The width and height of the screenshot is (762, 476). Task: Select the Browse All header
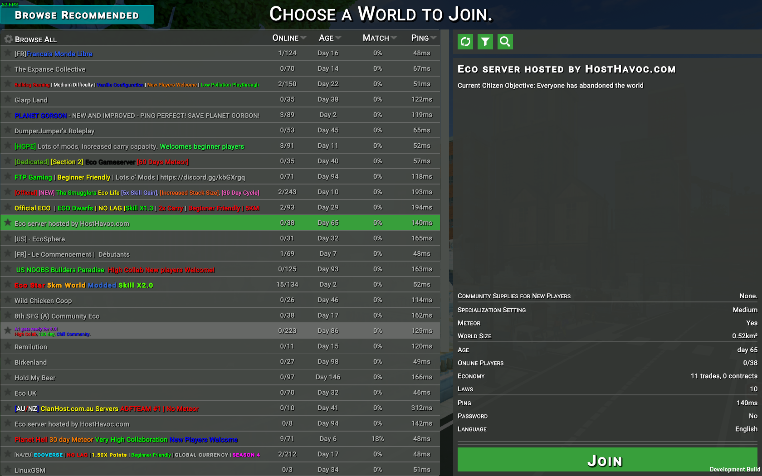click(36, 39)
